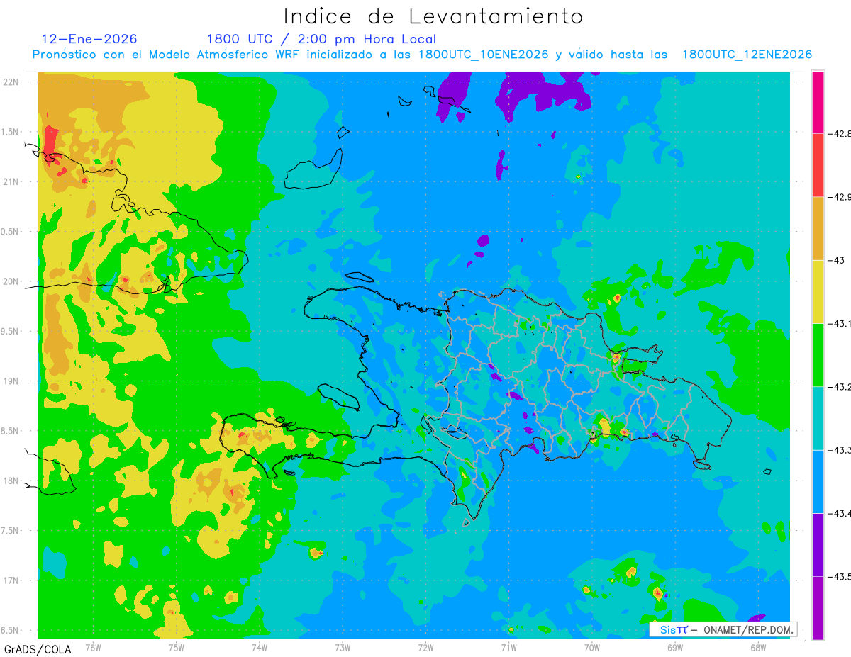Click the '22N' latitude label
The image size is (851, 657).
12,82
